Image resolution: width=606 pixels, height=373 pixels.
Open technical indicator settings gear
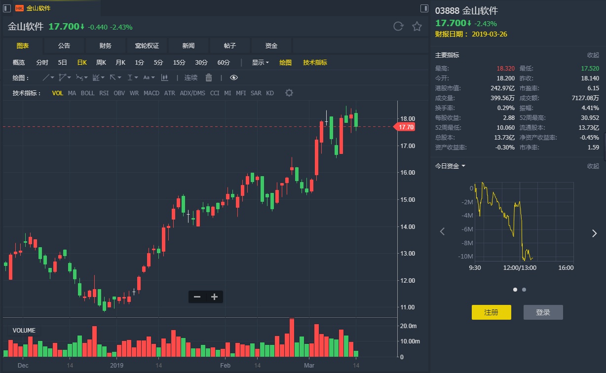[x=289, y=93]
